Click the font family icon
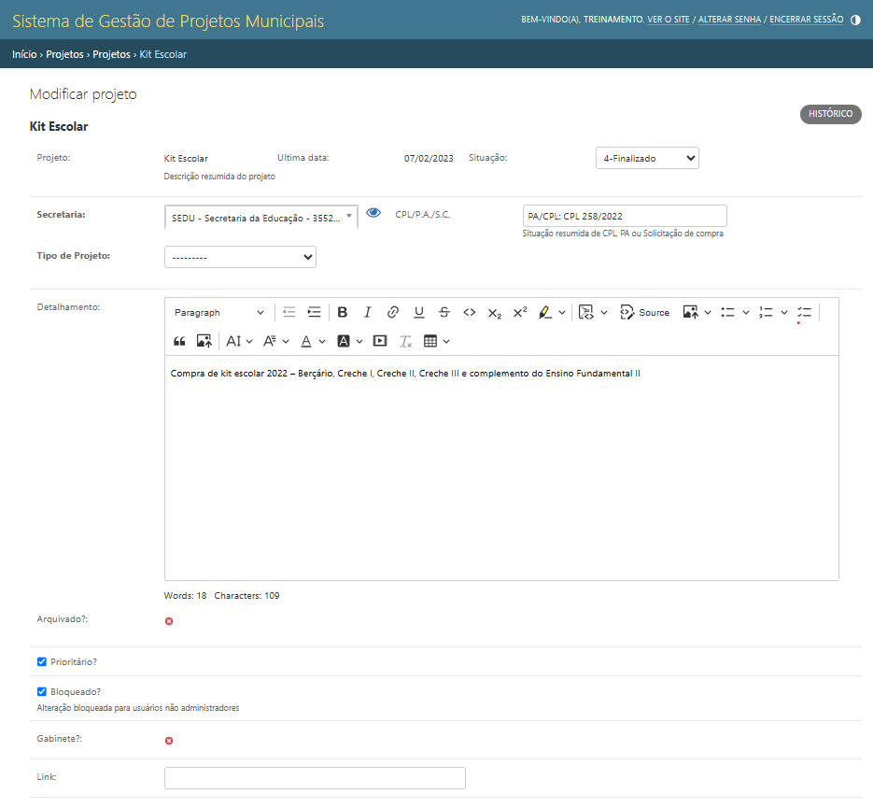The height and width of the screenshot is (808, 873). 270,341
